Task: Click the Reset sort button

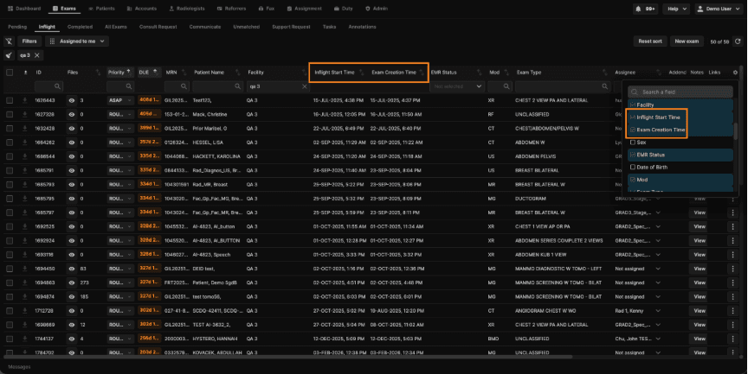Action: point(649,41)
